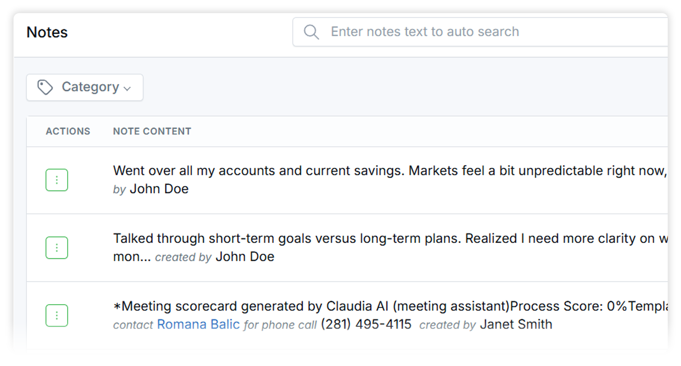Screen dimensions: 681x366
Task: Click creator Janet Smith on the scorecard note
Action: [x=516, y=324]
